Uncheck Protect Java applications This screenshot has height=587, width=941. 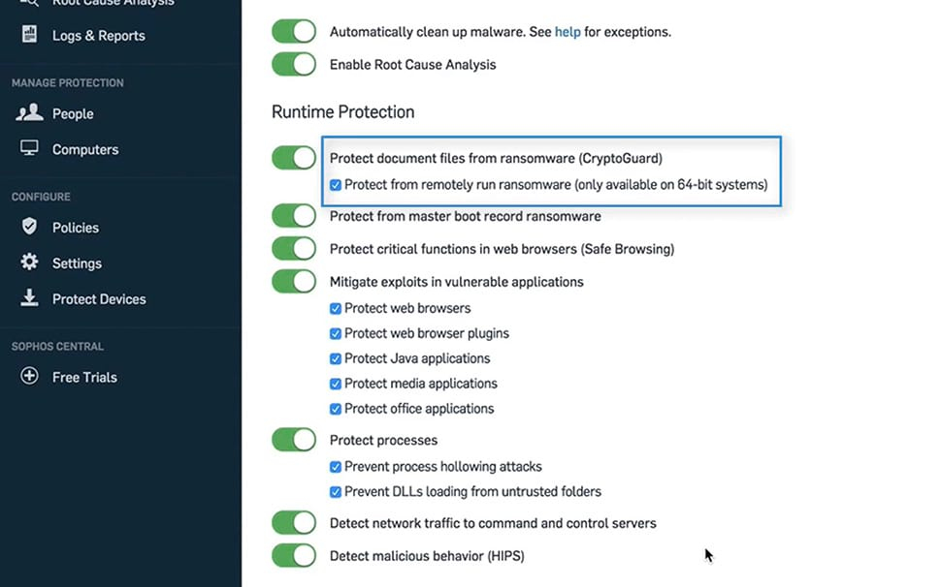(335, 357)
